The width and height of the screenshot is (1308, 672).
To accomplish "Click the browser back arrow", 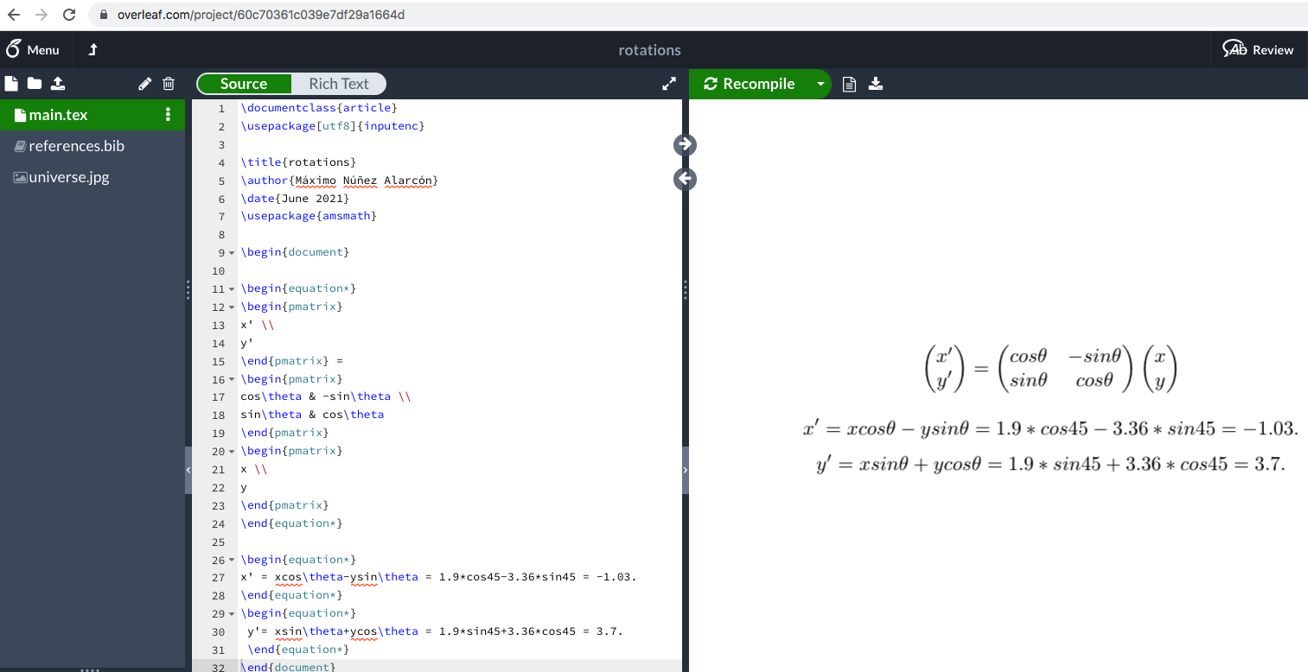I will [13, 15].
